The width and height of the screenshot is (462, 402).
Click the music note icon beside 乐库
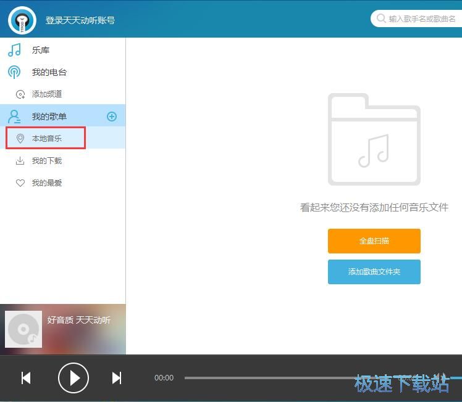14,50
